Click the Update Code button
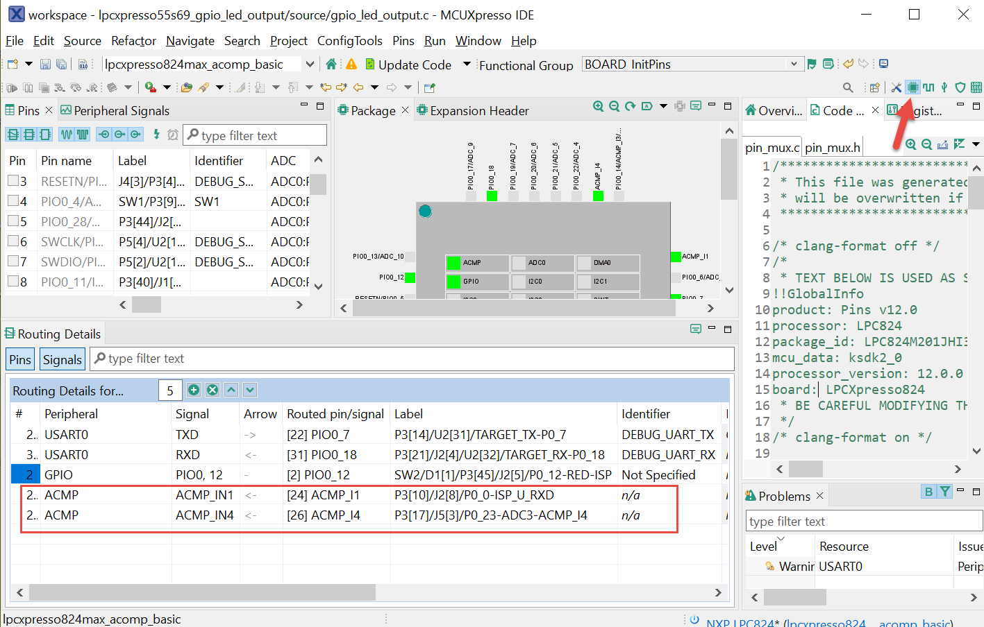984x627 pixels. click(x=410, y=64)
